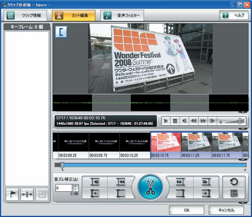Collapse the thumbnail strip panel arrow
Image resolution: width=252 pixels, height=217 pixels.
coord(243,160)
